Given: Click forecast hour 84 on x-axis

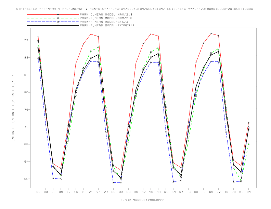Looking at the screenshot, I should tap(249, 192).
